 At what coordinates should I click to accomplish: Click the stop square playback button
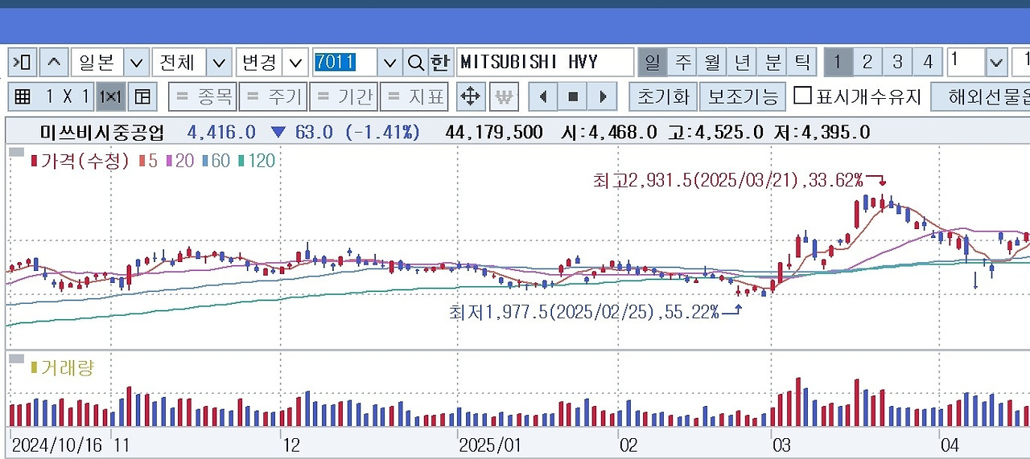click(x=573, y=97)
